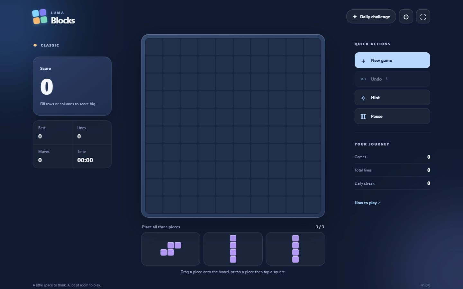Click the Score value 0
Viewport: 463px width, 289px height.
click(47, 87)
